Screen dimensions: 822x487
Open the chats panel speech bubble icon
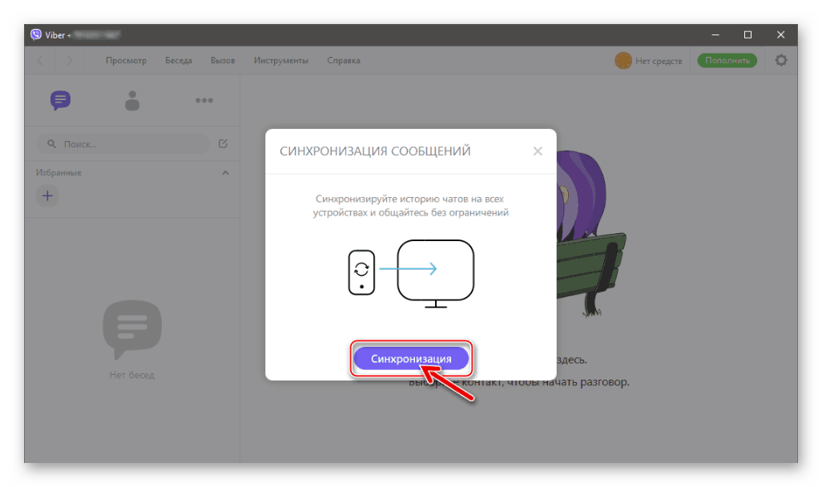tap(60, 100)
